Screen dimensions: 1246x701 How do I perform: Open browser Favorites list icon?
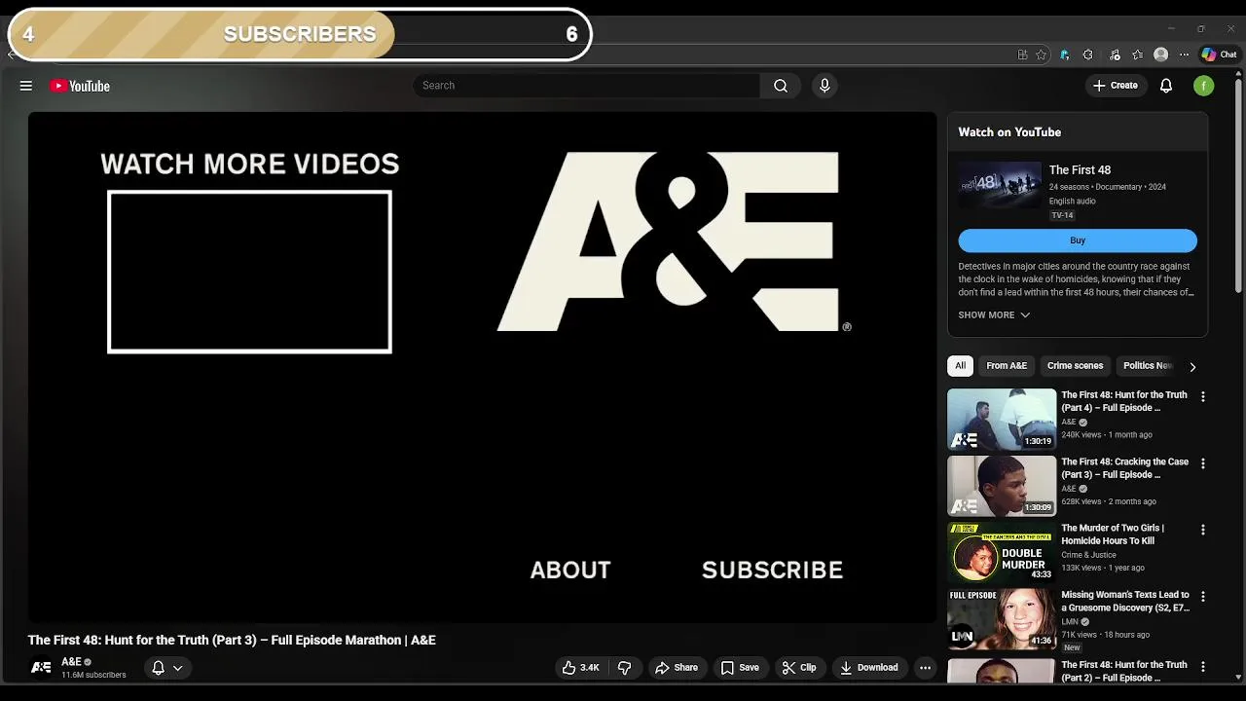click(1137, 55)
